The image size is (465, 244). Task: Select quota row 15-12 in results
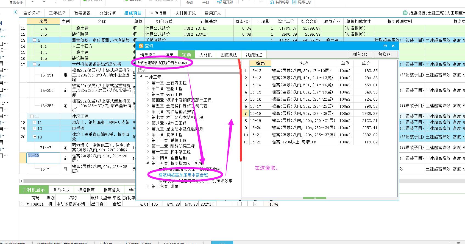click(310, 70)
